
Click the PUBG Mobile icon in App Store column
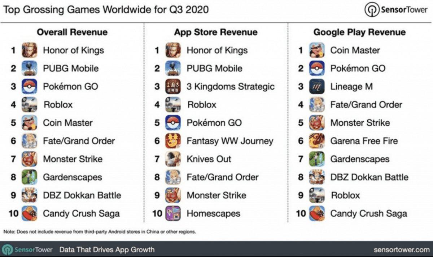pos(173,68)
